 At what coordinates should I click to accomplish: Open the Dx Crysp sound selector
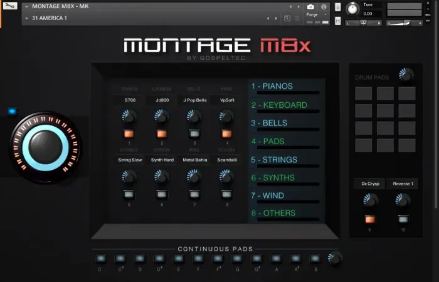pyautogui.click(x=369, y=184)
